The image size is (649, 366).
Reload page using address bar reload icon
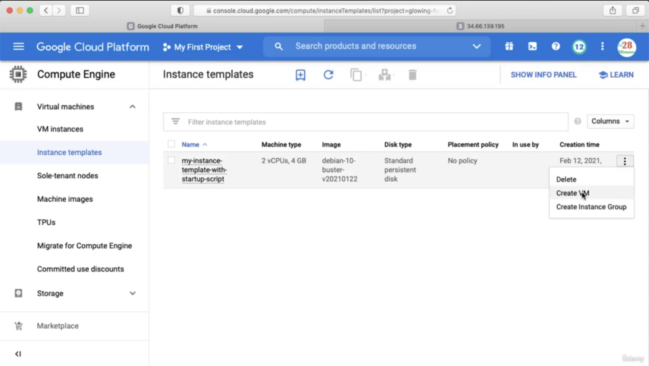point(450,11)
